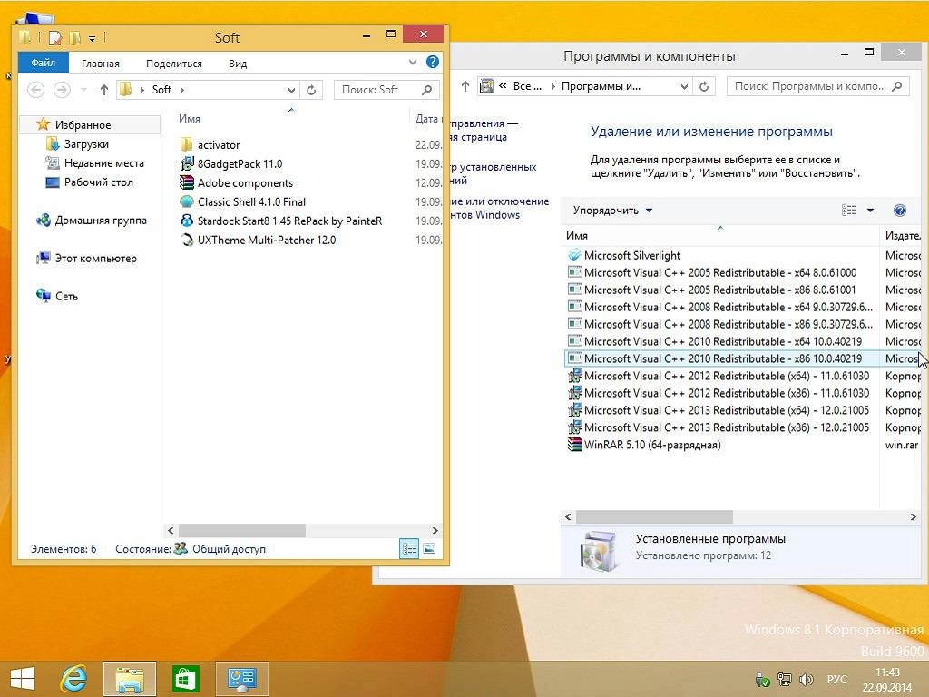Open the Упорядочить dropdown menu

612,211
